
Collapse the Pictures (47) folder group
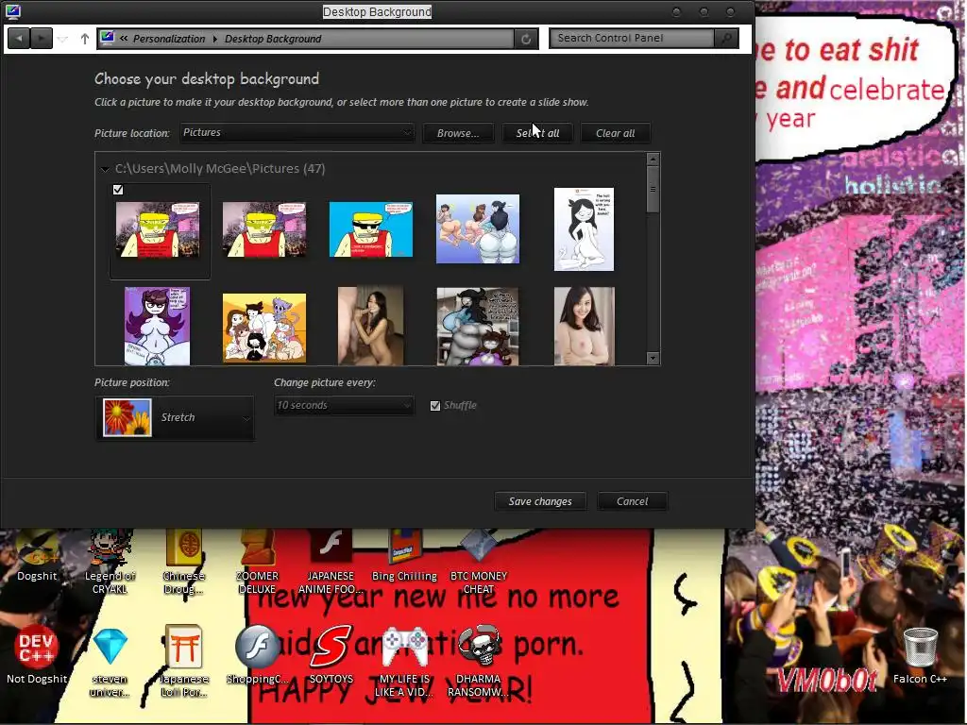pyautogui.click(x=105, y=169)
